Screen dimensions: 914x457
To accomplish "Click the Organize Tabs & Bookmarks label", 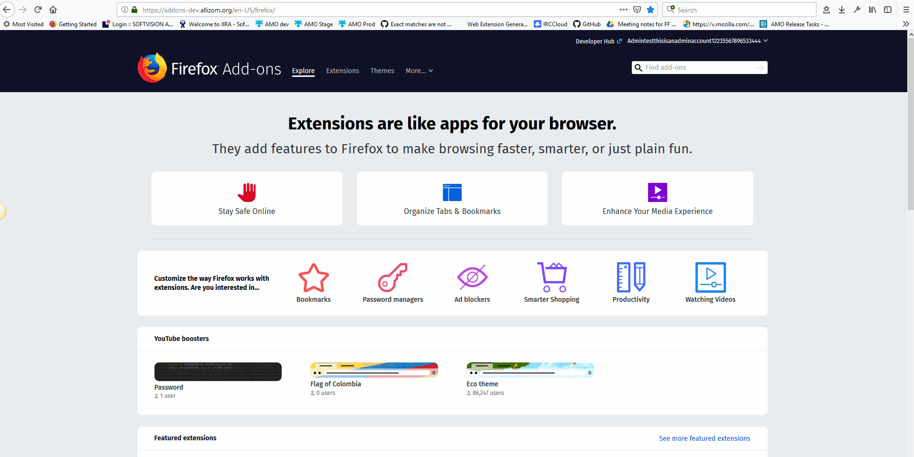I will tap(452, 211).
